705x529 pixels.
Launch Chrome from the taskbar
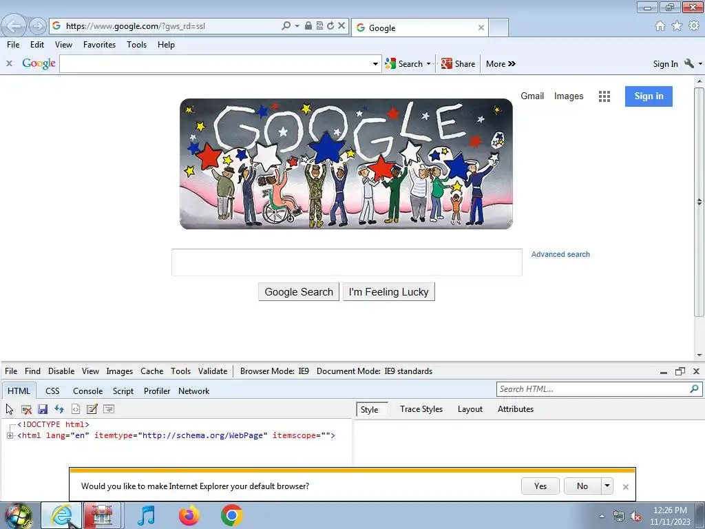tap(231, 515)
